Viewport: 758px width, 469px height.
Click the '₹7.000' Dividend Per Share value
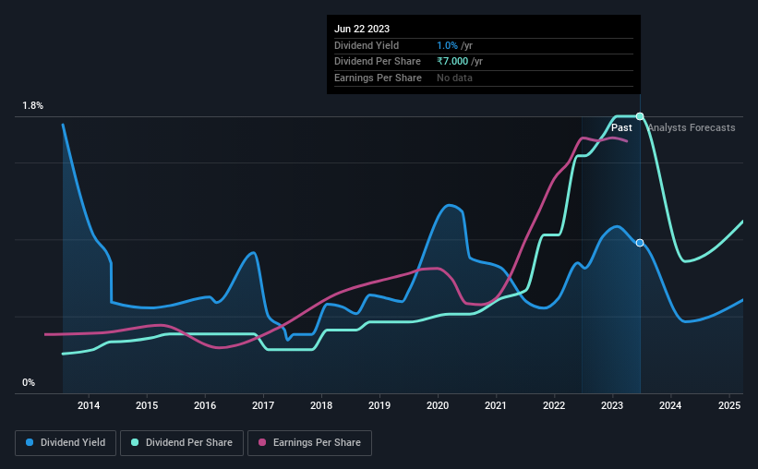point(452,62)
